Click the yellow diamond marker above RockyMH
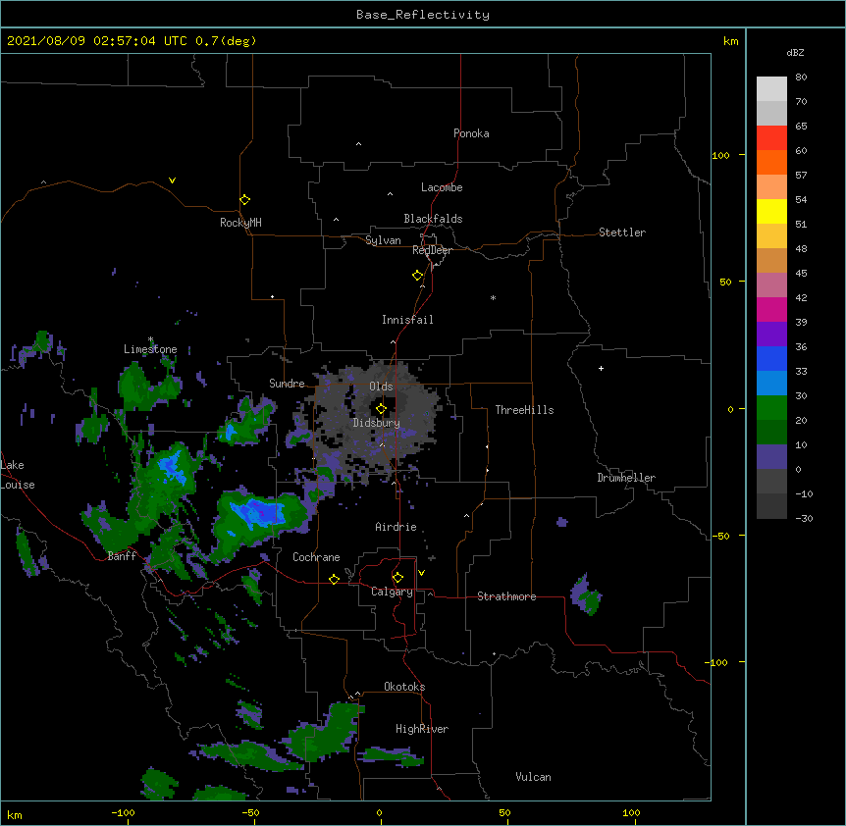The height and width of the screenshot is (826, 846). coord(244,200)
